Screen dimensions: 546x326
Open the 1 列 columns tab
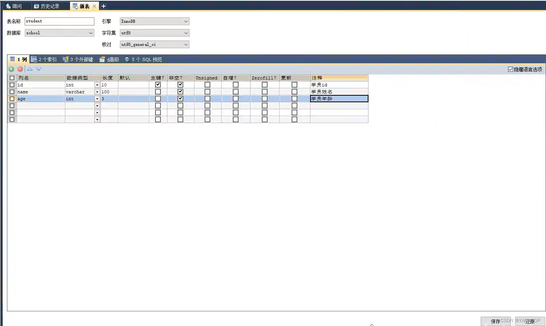[19, 59]
